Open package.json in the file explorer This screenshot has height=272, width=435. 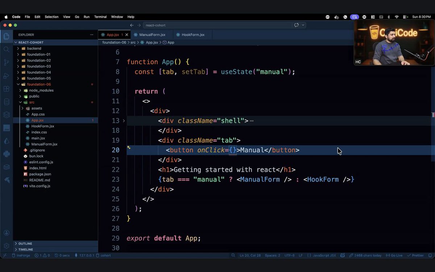[55, 174]
